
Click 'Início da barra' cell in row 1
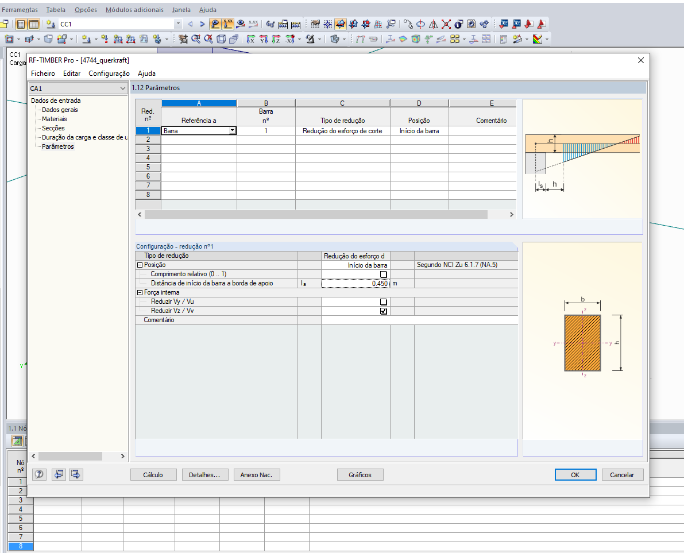coord(419,130)
